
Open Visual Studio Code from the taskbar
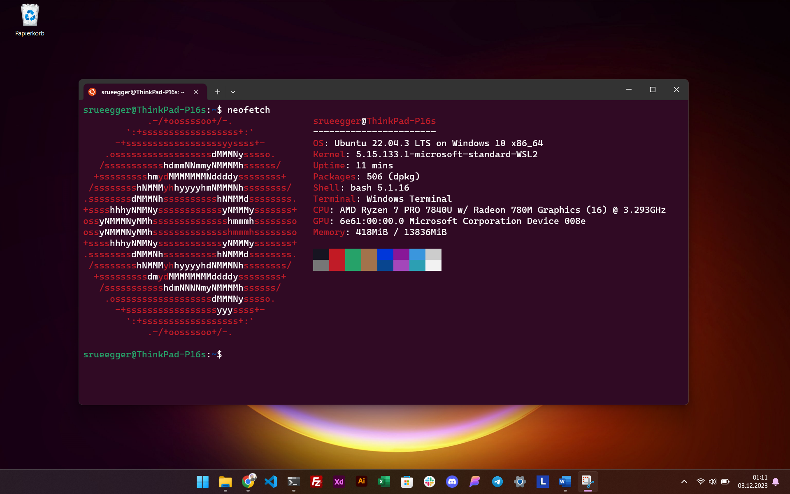pyautogui.click(x=271, y=482)
